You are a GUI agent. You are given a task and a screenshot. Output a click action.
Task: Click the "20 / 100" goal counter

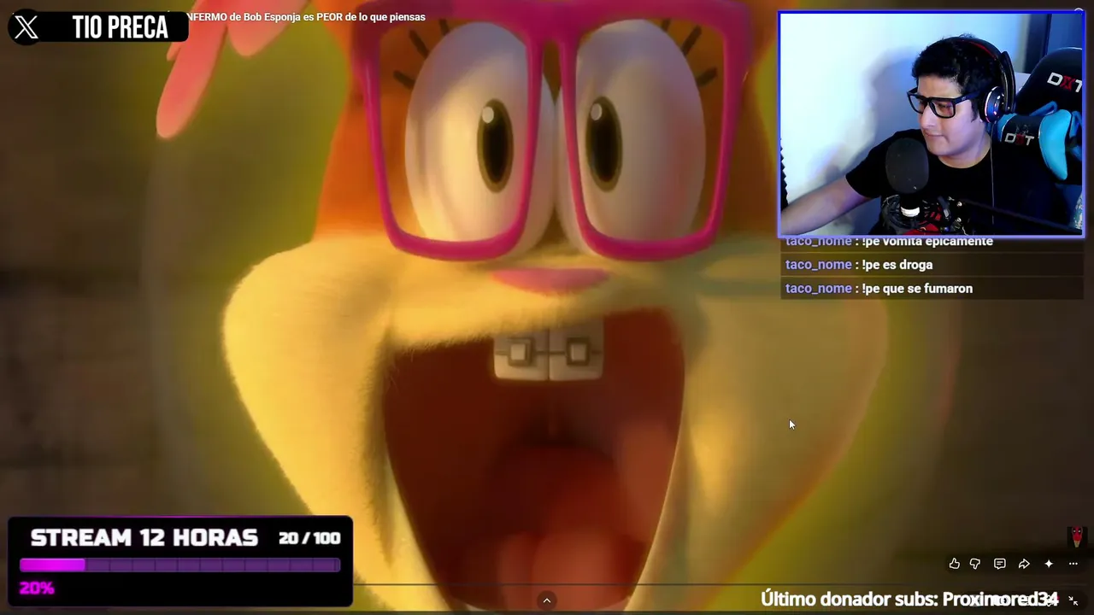[x=309, y=538]
